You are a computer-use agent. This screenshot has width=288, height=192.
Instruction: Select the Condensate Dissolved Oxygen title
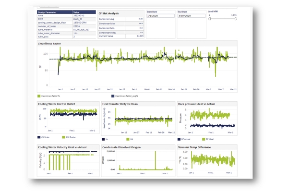[121, 147]
